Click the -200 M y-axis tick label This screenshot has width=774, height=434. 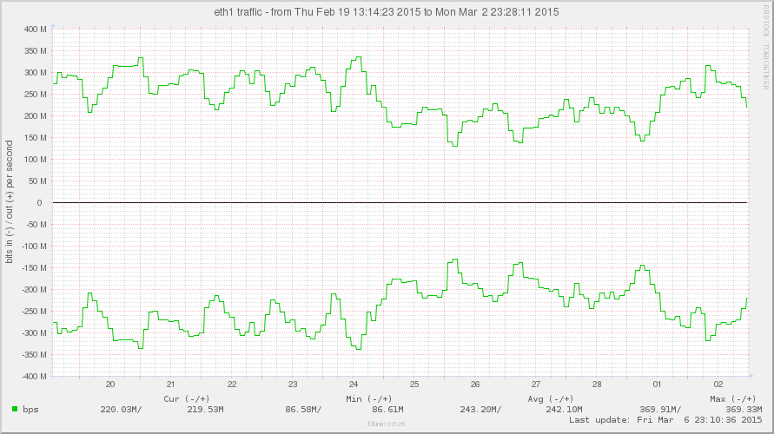click(34, 290)
